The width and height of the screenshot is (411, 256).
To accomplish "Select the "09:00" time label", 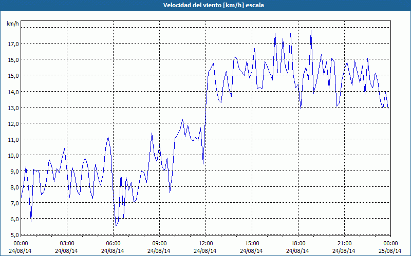I will point(159,244).
